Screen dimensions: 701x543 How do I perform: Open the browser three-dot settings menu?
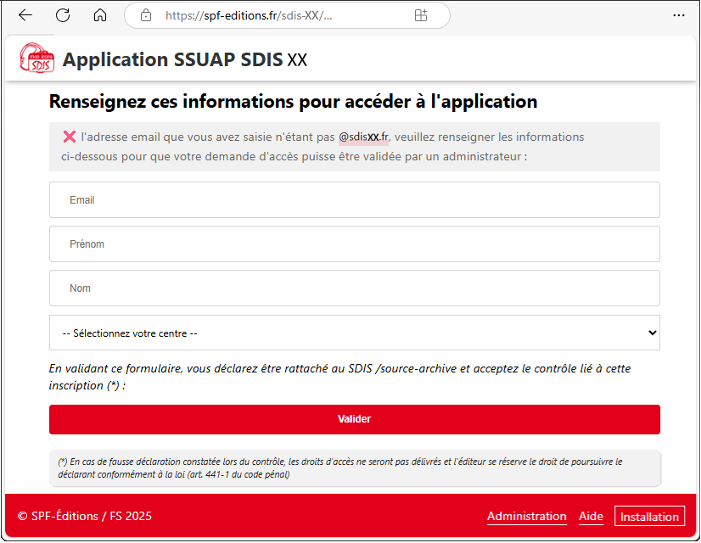click(x=678, y=15)
